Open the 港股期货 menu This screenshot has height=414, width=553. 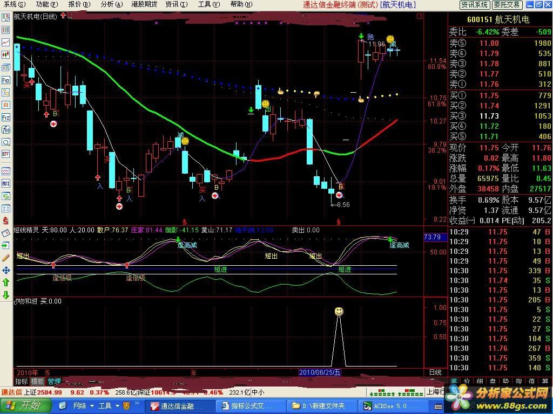pos(144,4)
